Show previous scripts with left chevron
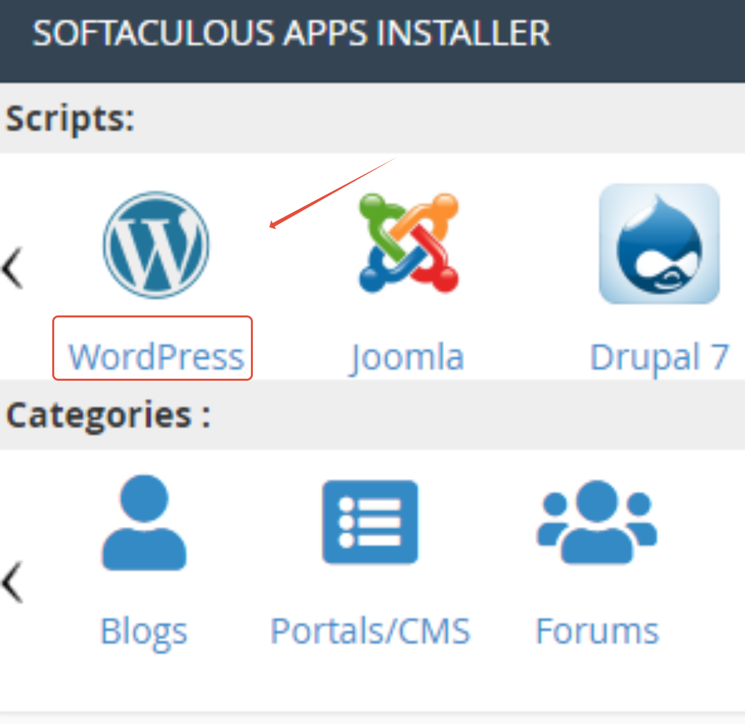This screenshot has width=745, height=724. tap(13, 268)
